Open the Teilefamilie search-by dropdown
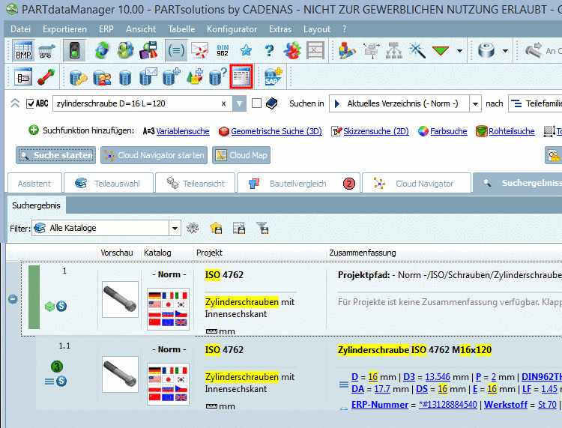 pos(536,103)
